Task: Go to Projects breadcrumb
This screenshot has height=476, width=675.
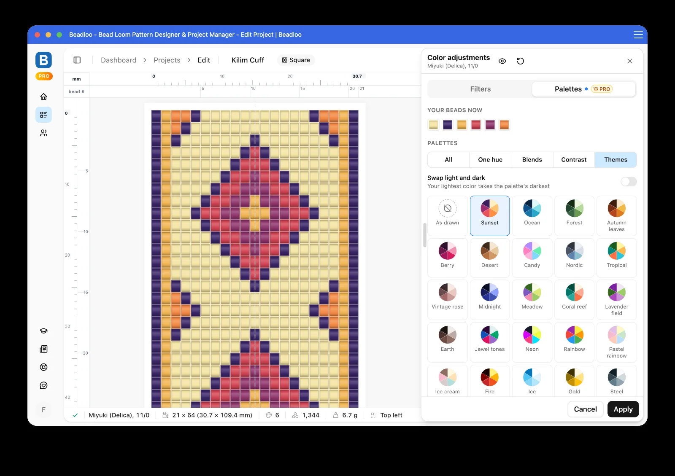Action: pyautogui.click(x=167, y=60)
